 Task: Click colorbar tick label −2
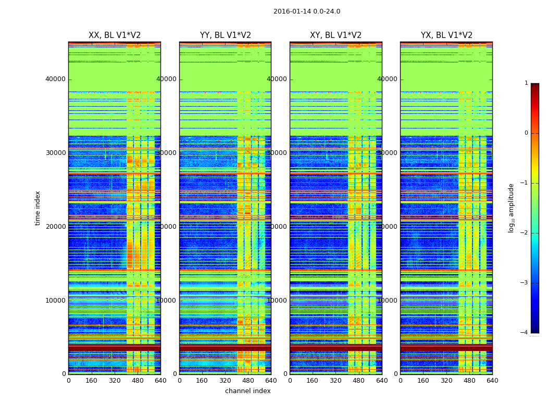(x=524, y=233)
